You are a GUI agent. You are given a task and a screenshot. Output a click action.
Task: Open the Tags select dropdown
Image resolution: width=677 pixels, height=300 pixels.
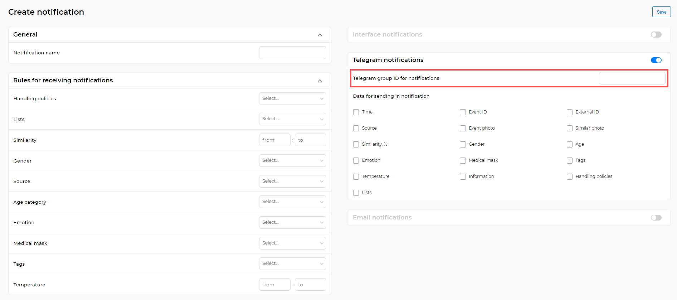click(x=292, y=264)
